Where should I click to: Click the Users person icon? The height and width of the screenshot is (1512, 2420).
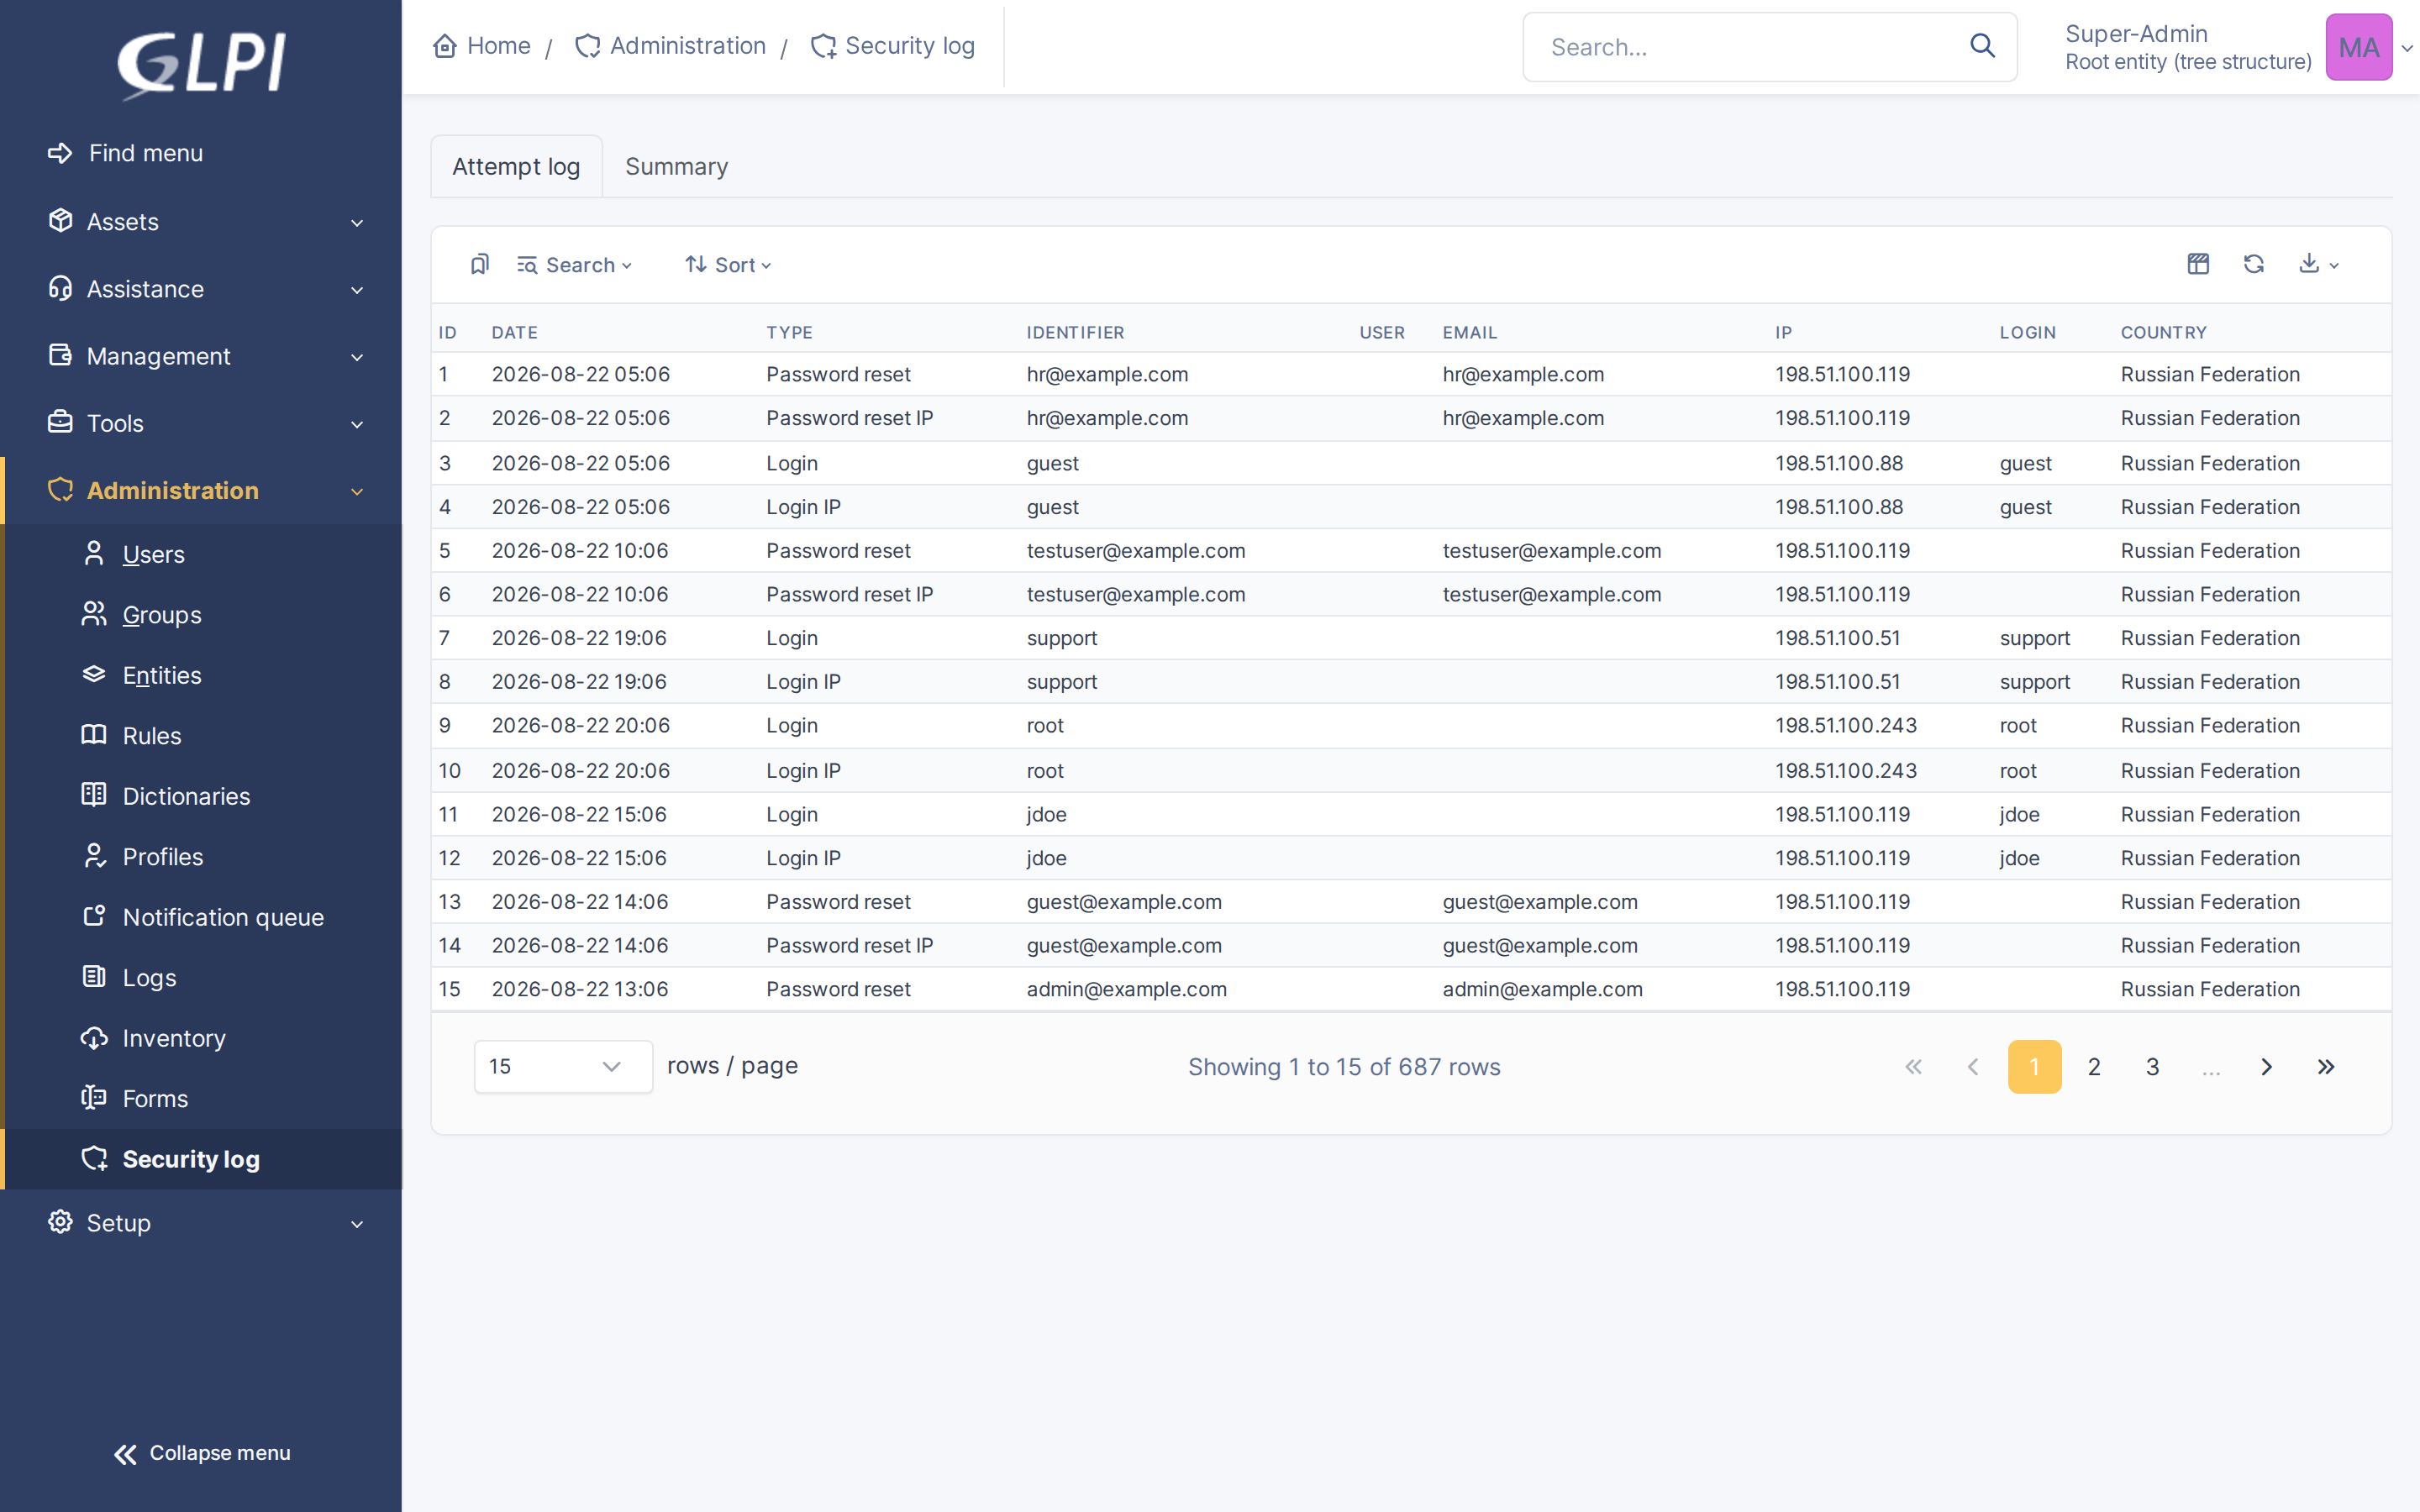(x=94, y=553)
